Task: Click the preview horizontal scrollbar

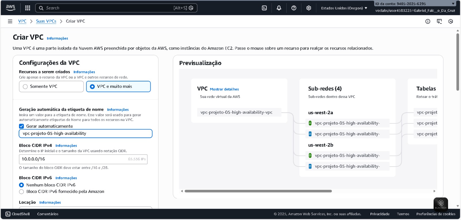Action: point(258,191)
